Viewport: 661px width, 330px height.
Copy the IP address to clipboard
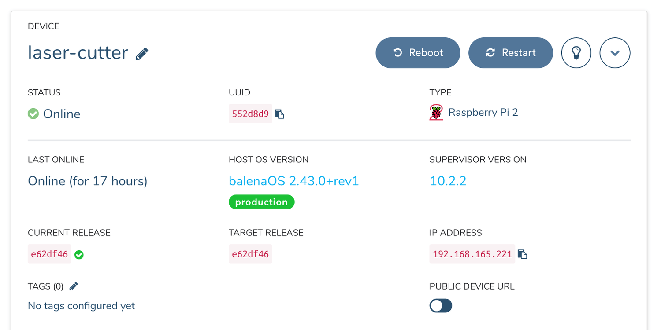tap(522, 254)
